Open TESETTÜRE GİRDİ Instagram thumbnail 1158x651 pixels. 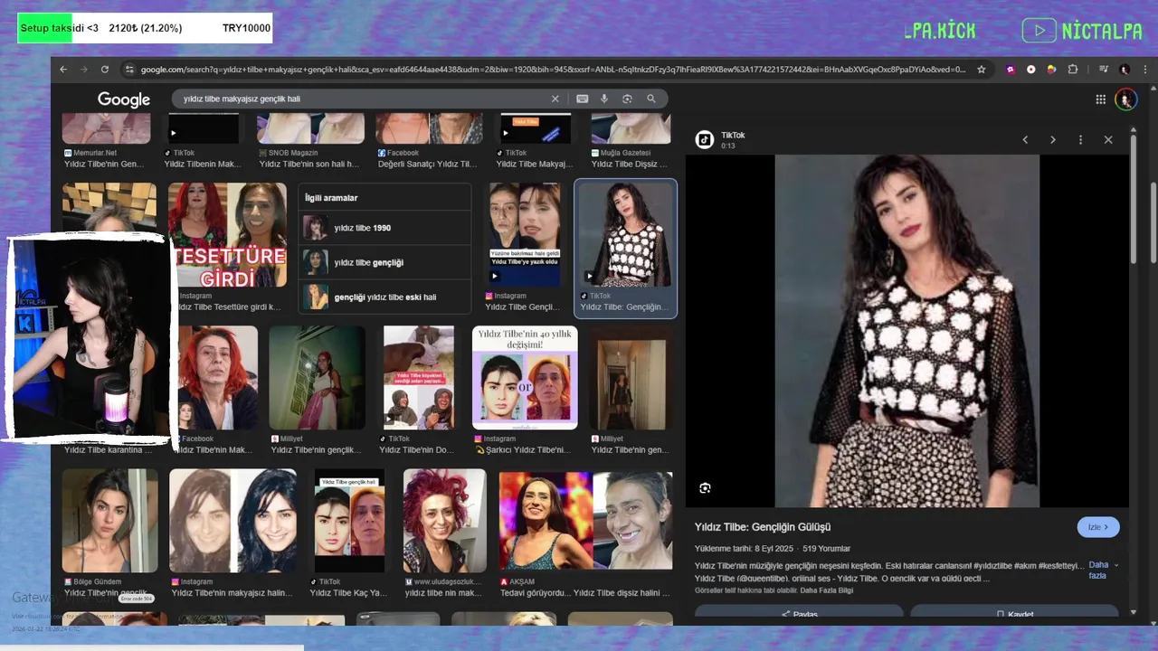pos(227,235)
